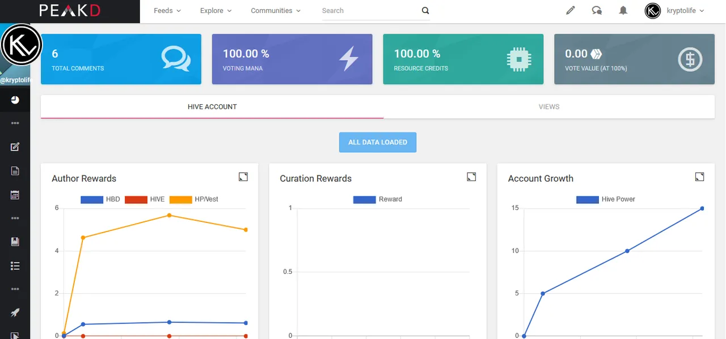Click the first three-dots sidebar icon
Screen dimensions: 726x339
click(15, 123)
